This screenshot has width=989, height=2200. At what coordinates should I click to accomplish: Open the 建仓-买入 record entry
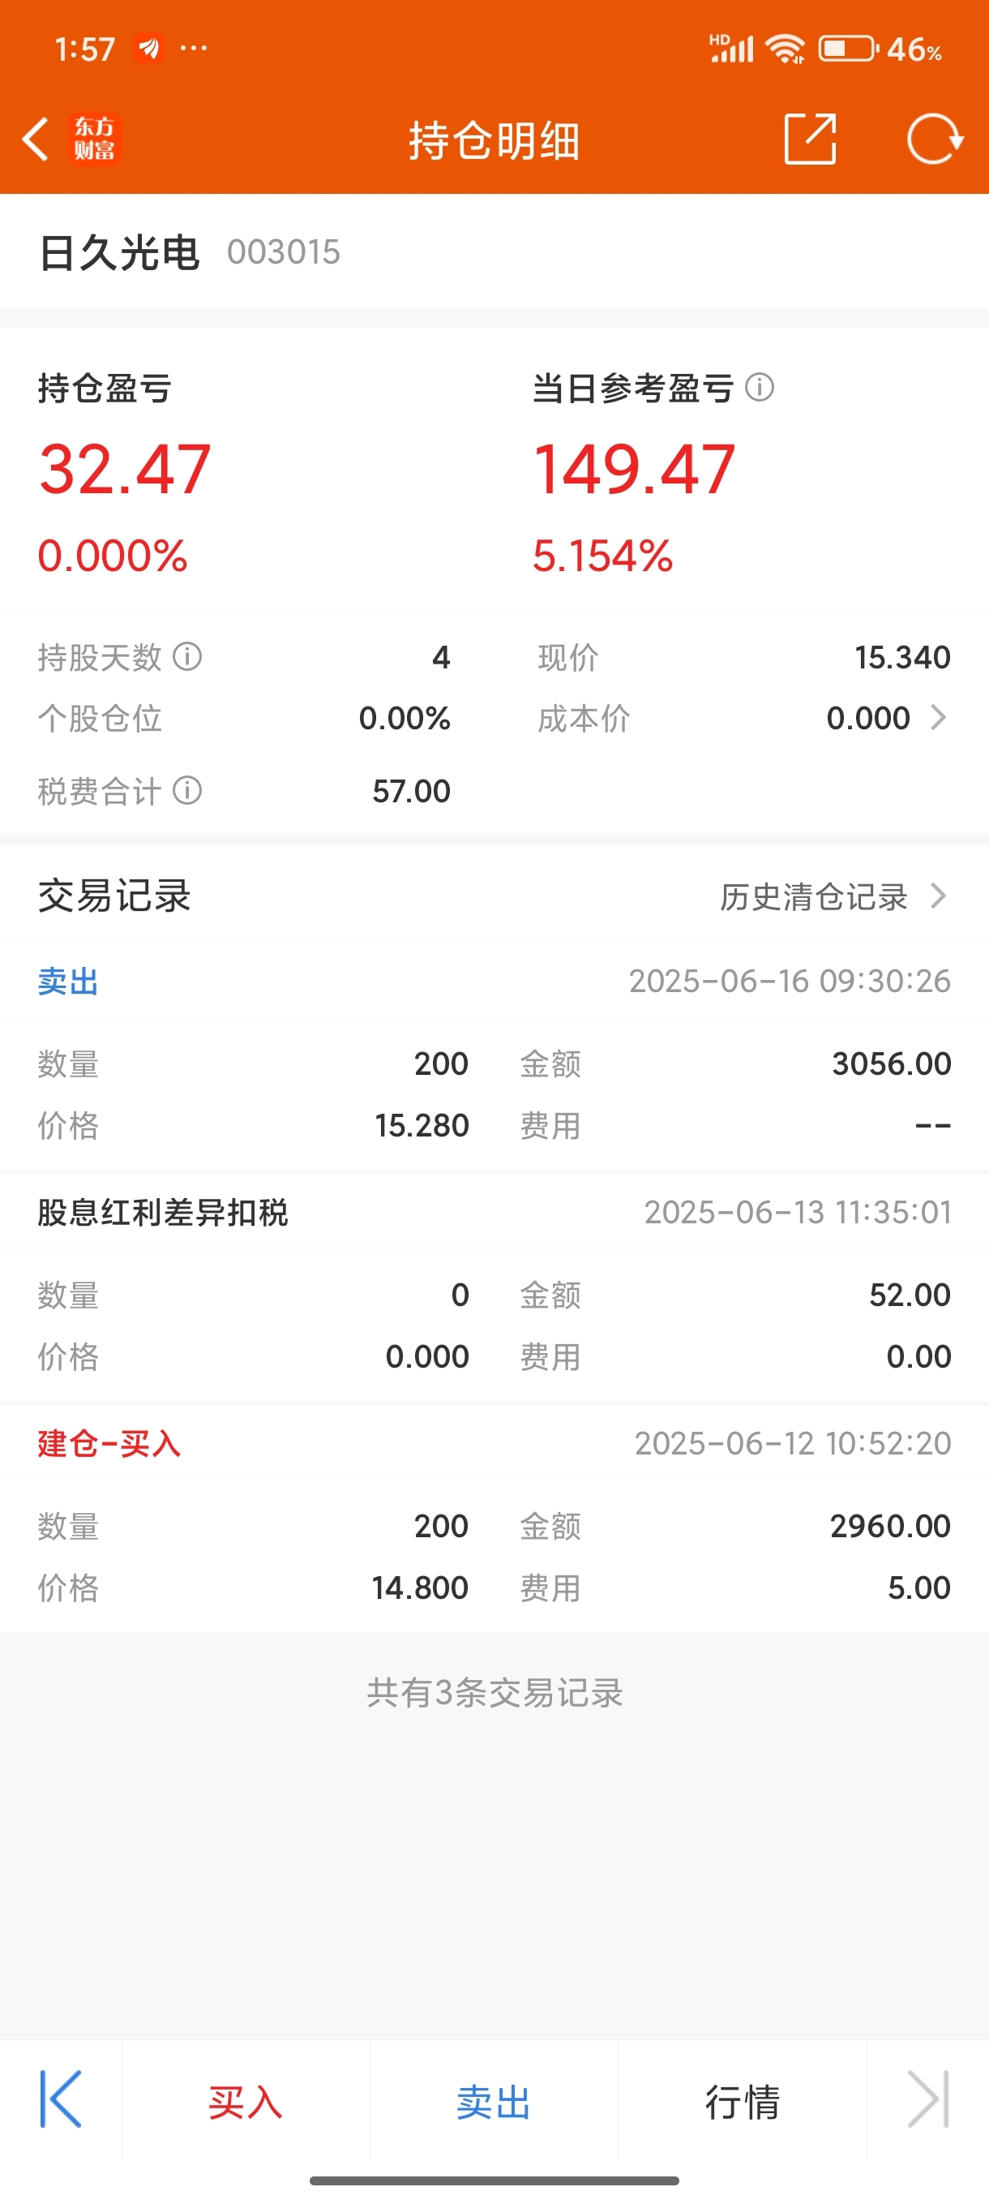click(494, 1519)
